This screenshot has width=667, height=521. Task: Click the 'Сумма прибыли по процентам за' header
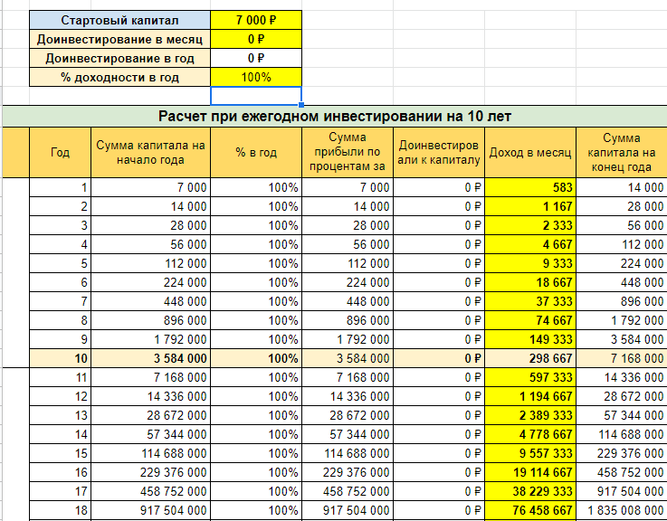point(348,152)
